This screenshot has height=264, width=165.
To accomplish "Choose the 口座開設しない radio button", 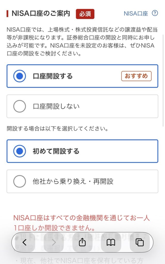I will point(20,106).
